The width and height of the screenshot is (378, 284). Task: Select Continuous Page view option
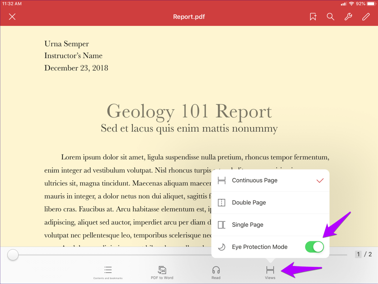[x=254, y=180]
